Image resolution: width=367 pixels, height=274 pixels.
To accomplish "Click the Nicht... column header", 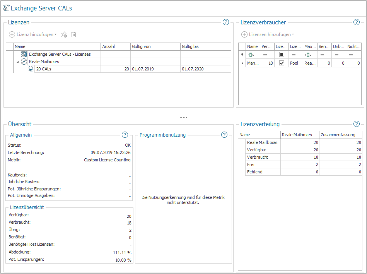I will click(x=354, y=46).
